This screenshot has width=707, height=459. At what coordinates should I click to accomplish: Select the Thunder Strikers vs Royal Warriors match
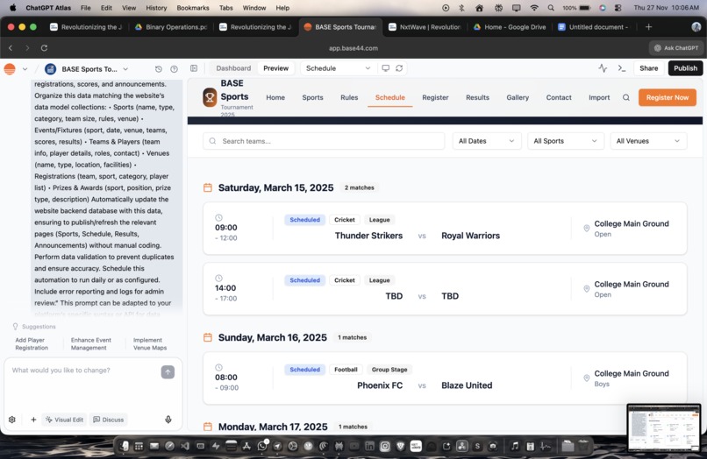445,229
